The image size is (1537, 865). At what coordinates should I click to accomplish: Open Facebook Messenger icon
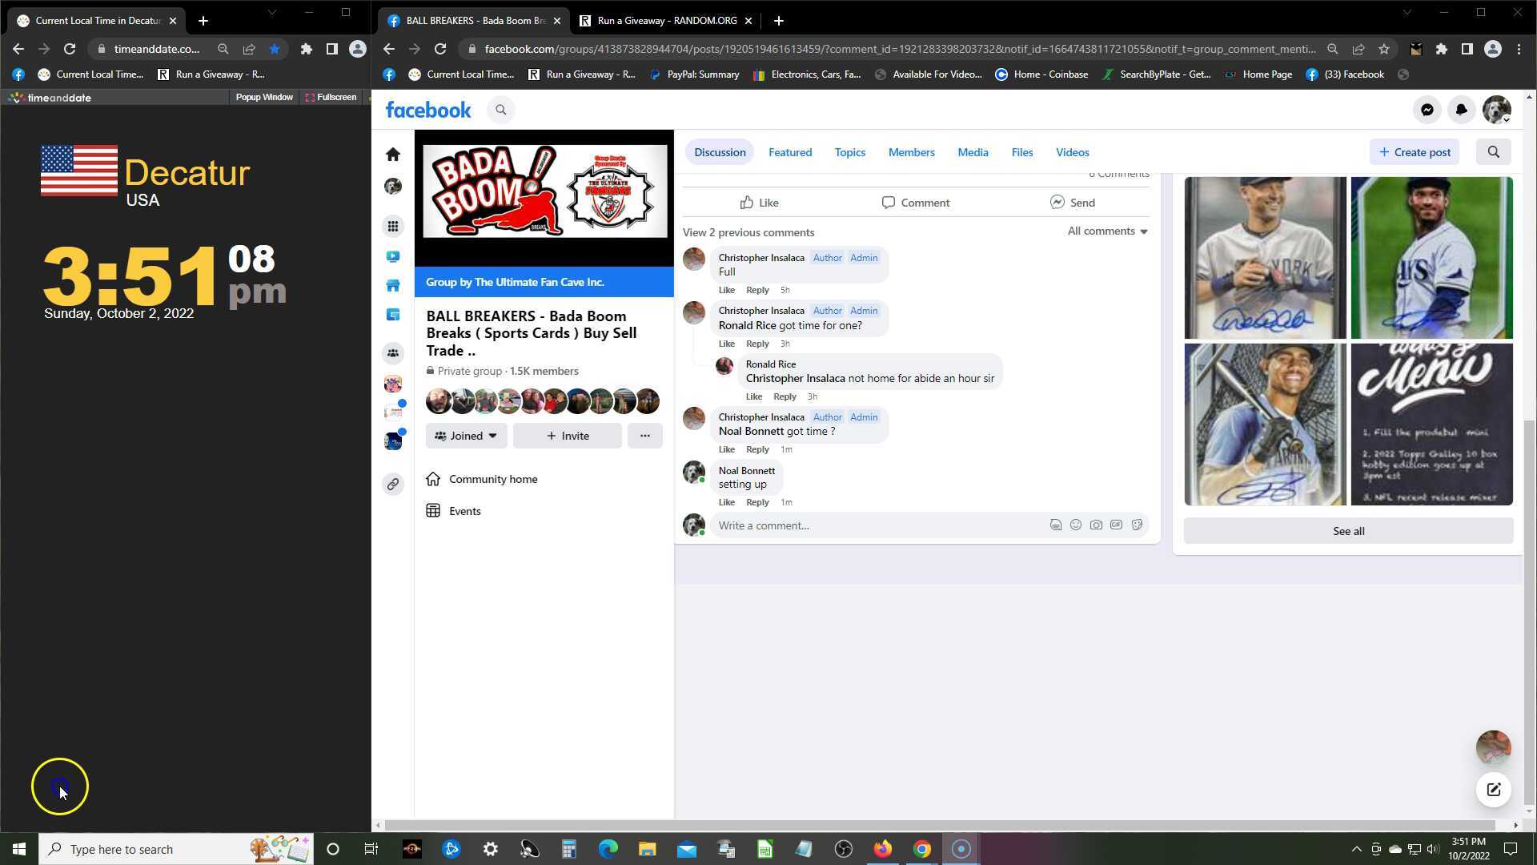click(x=1427, y=111)
